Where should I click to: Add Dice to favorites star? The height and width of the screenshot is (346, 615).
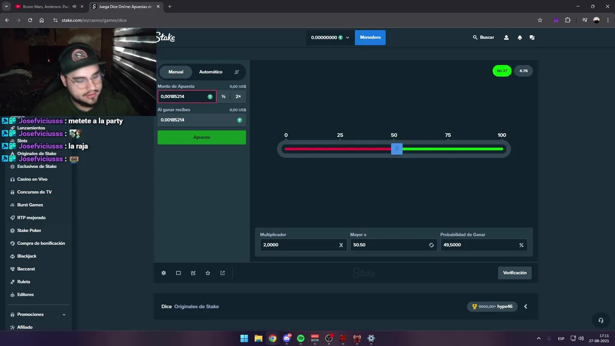pyautogui.click(x=208, y=273)
